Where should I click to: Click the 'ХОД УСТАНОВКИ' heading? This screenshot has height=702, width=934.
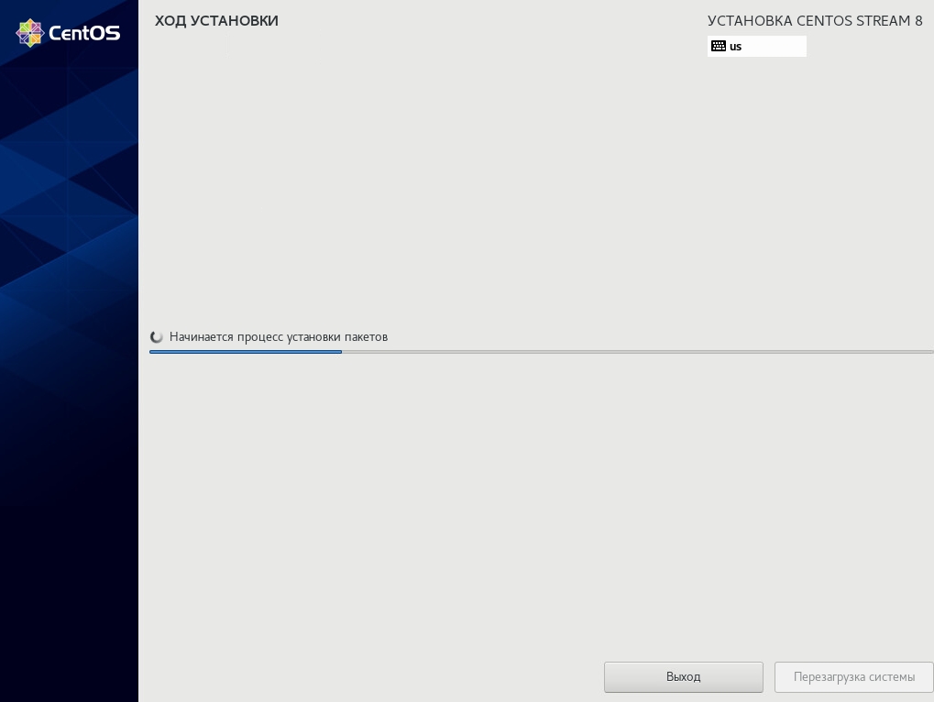click(216, 21)
